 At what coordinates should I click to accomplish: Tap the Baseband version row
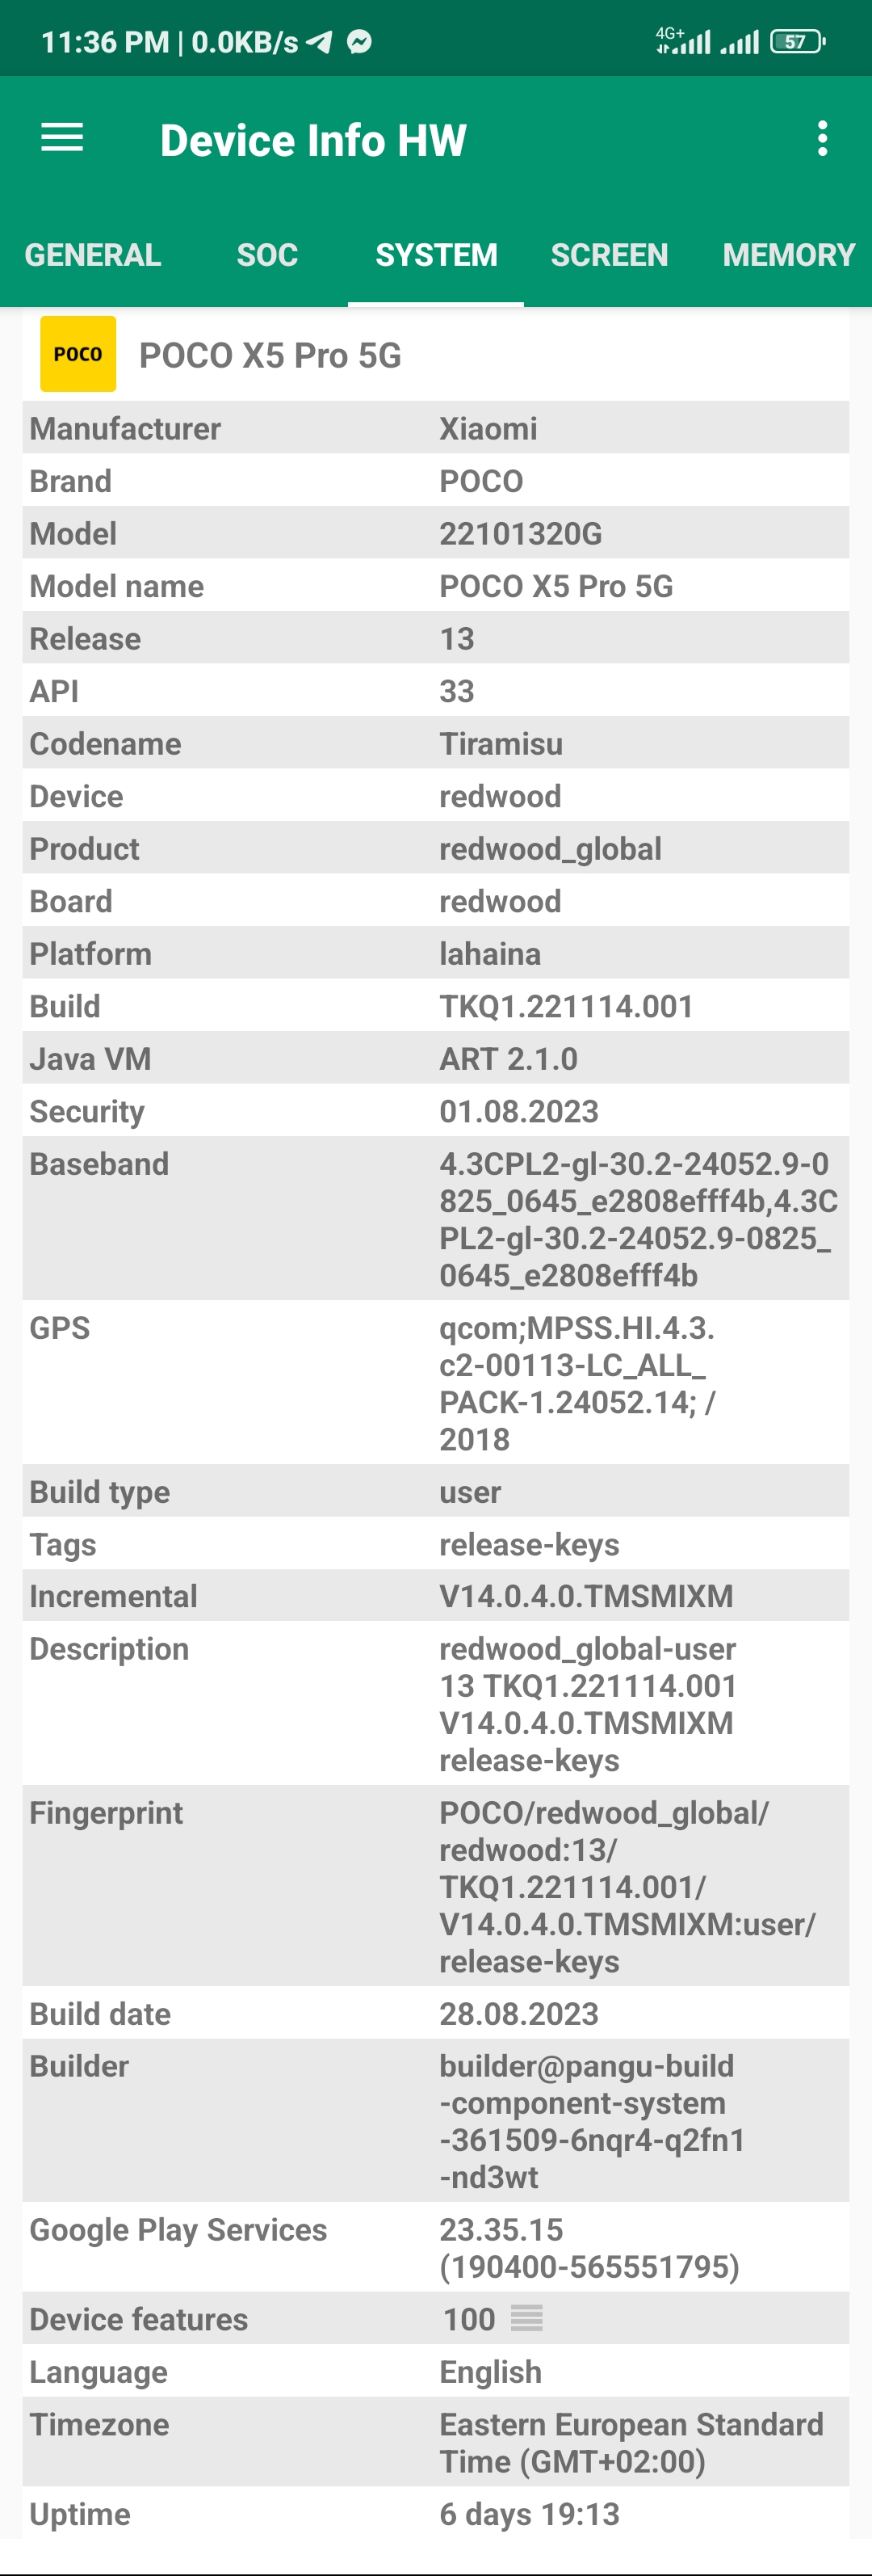point(435,1219)
